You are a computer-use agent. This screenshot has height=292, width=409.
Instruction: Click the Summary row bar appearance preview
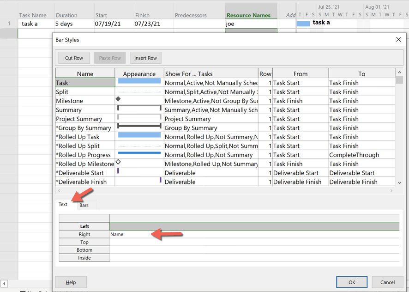pos(138,109)
